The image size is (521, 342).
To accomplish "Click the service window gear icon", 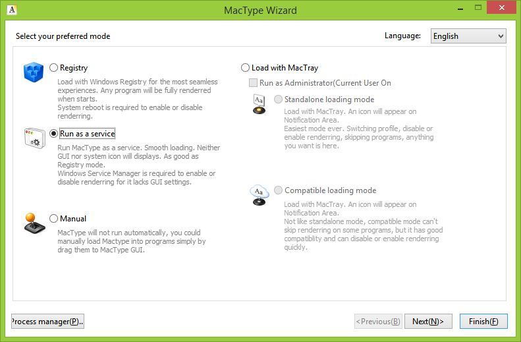I will point(34,138).
